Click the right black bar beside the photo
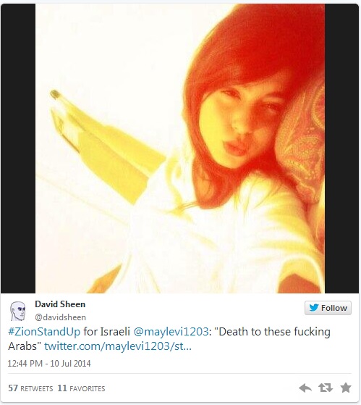This screenshot has width=361, height=405. tap(341, 149)
